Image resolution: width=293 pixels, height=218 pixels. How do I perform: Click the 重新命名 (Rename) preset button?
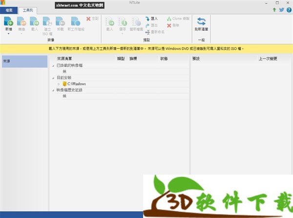[x=155, y=32]
